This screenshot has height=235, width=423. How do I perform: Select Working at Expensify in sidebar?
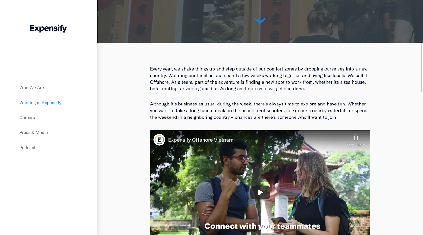tap(40, 103)
